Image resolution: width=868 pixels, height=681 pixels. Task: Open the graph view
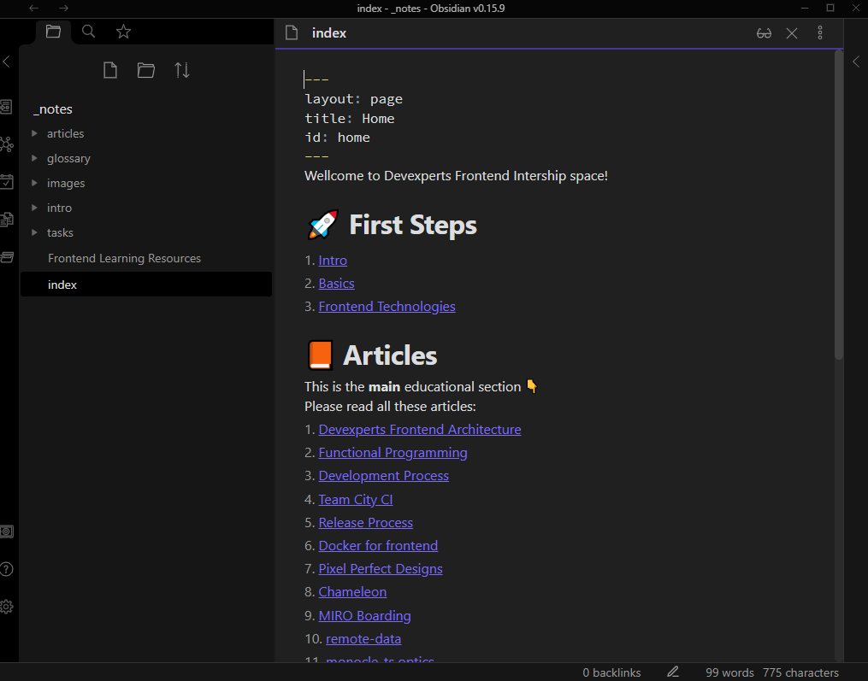point(7,144)
